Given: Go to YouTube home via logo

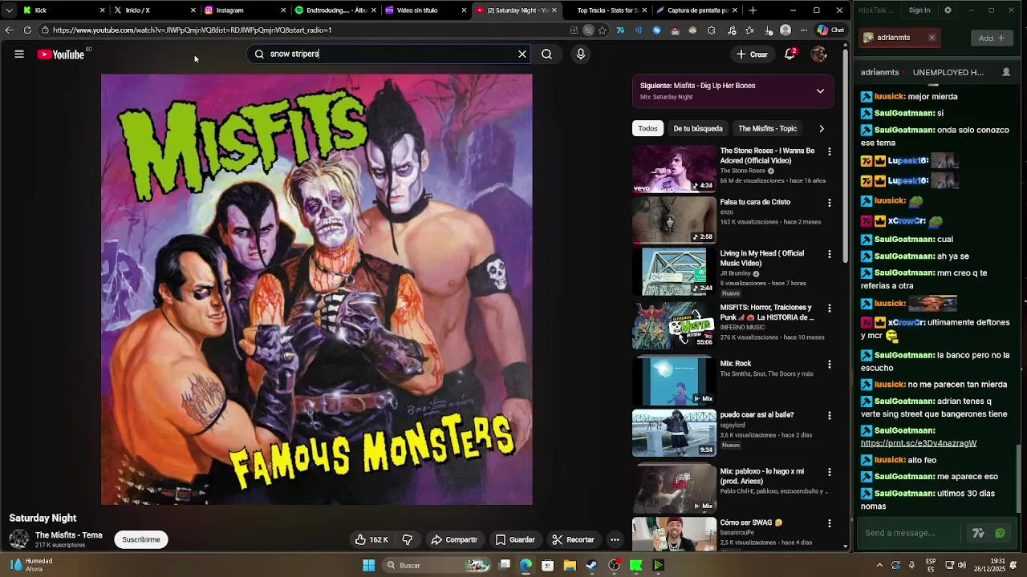Looking at the screenshot, I should coord(60,54).
